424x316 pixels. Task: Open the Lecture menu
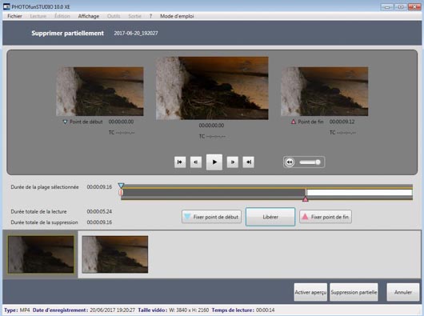[38, 16]
